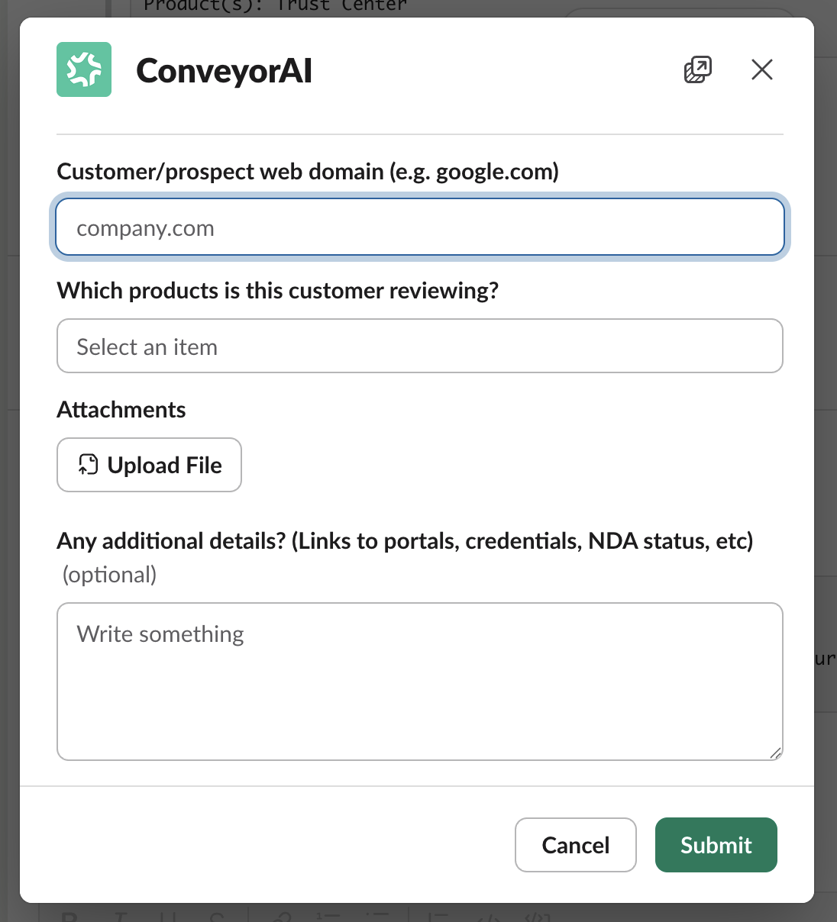Close the ConveyorAI dialog
This screenshot has height=922, width=837.
[x=762, y=69]
